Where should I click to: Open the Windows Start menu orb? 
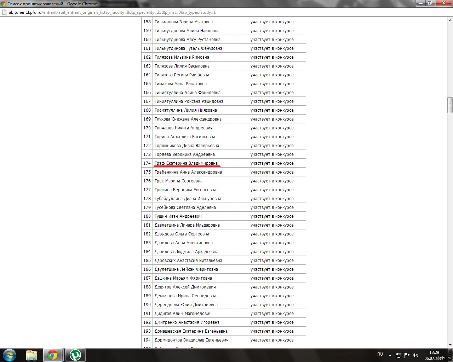10,355
